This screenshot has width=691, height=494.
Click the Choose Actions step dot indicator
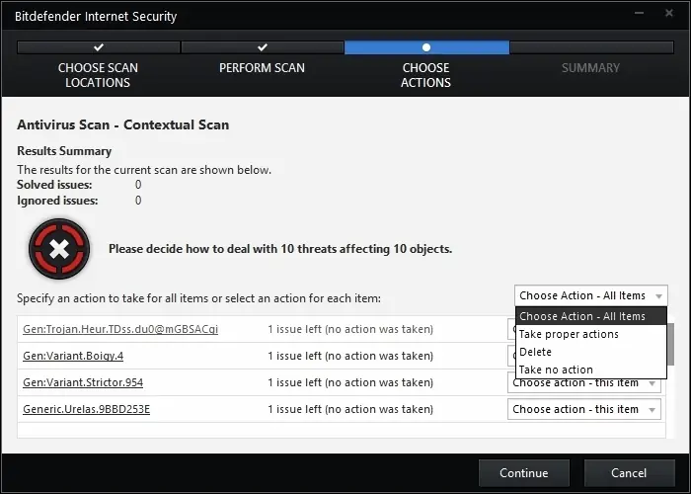pyautogui.click(x=426, y=46)
